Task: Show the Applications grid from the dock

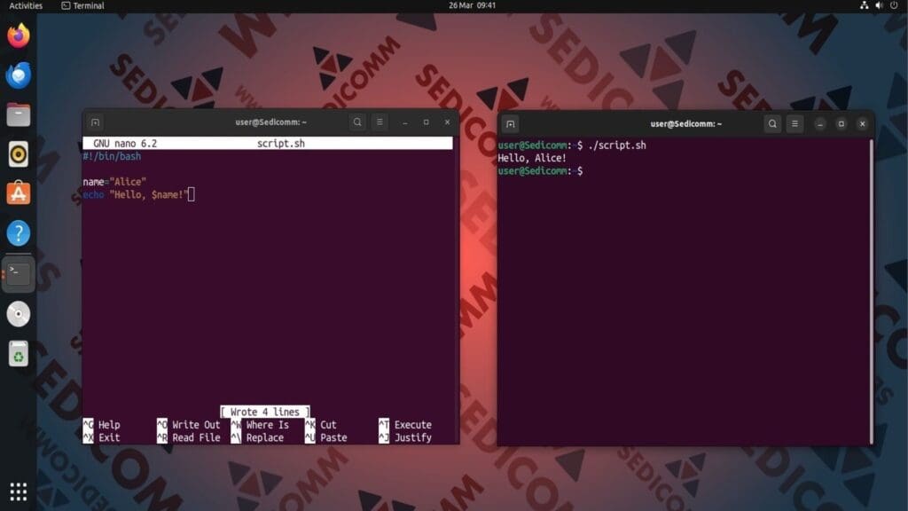Action: (18, 491)
